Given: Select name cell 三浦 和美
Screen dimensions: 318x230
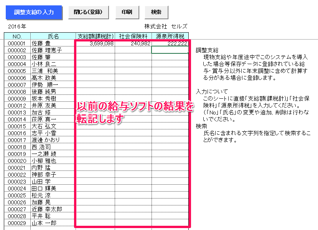Looking at the screenshot, I should (x=53, y=71).
